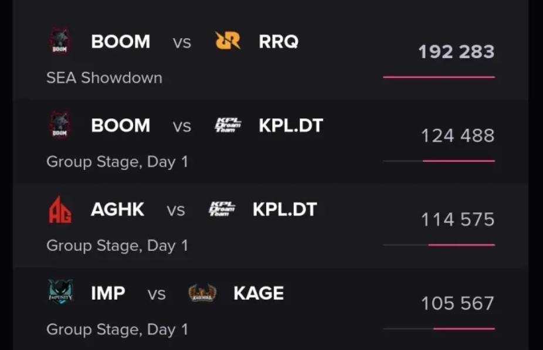Viewport: 543px width, 350px height.
Task: Click Group Stage, Day 1 under IMP
Action: pyautogui.click(x=117, y=329)
